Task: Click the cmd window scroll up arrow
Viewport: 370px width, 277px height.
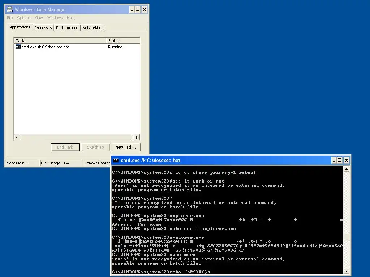Action: pos(346,169)
